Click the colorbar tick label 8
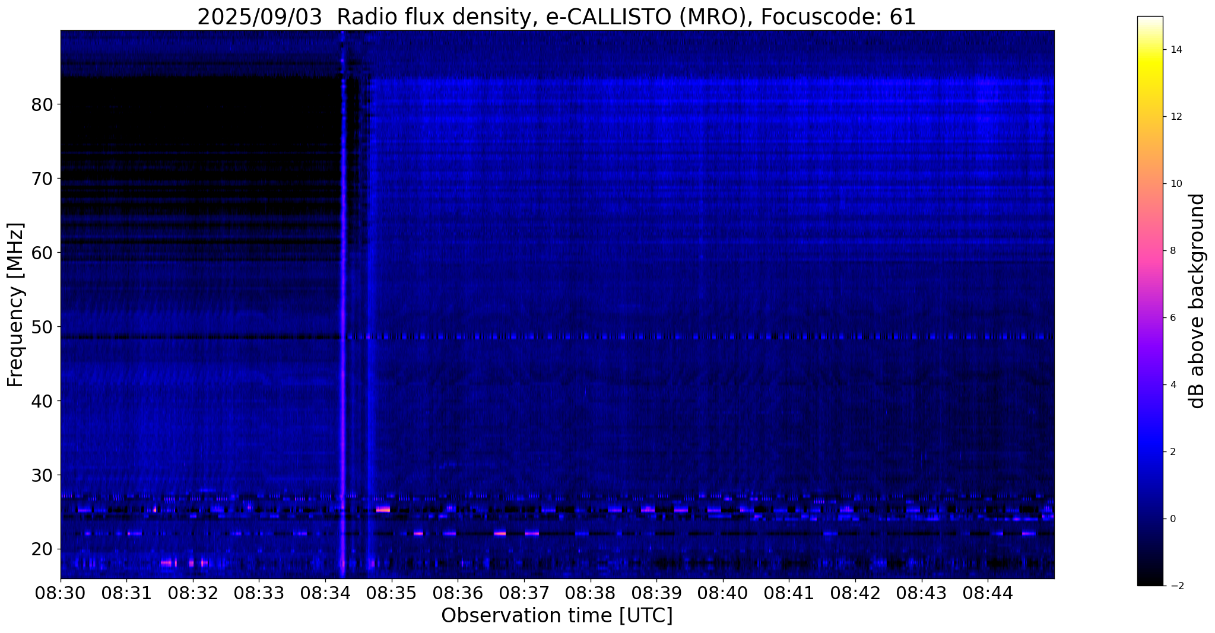 click(1173, 251)
